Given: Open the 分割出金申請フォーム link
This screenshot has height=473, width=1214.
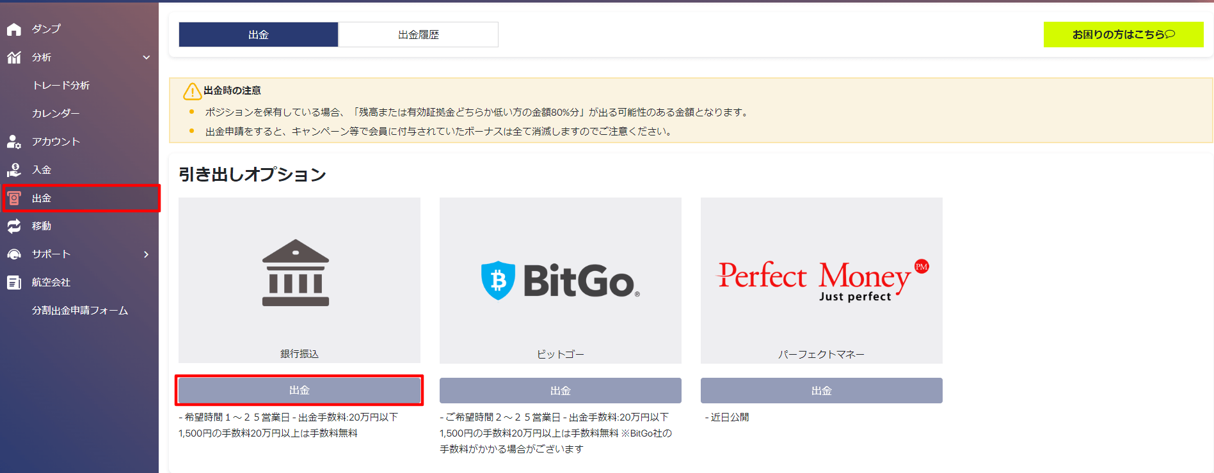Looking at the screenshot, I should [80, 311].
